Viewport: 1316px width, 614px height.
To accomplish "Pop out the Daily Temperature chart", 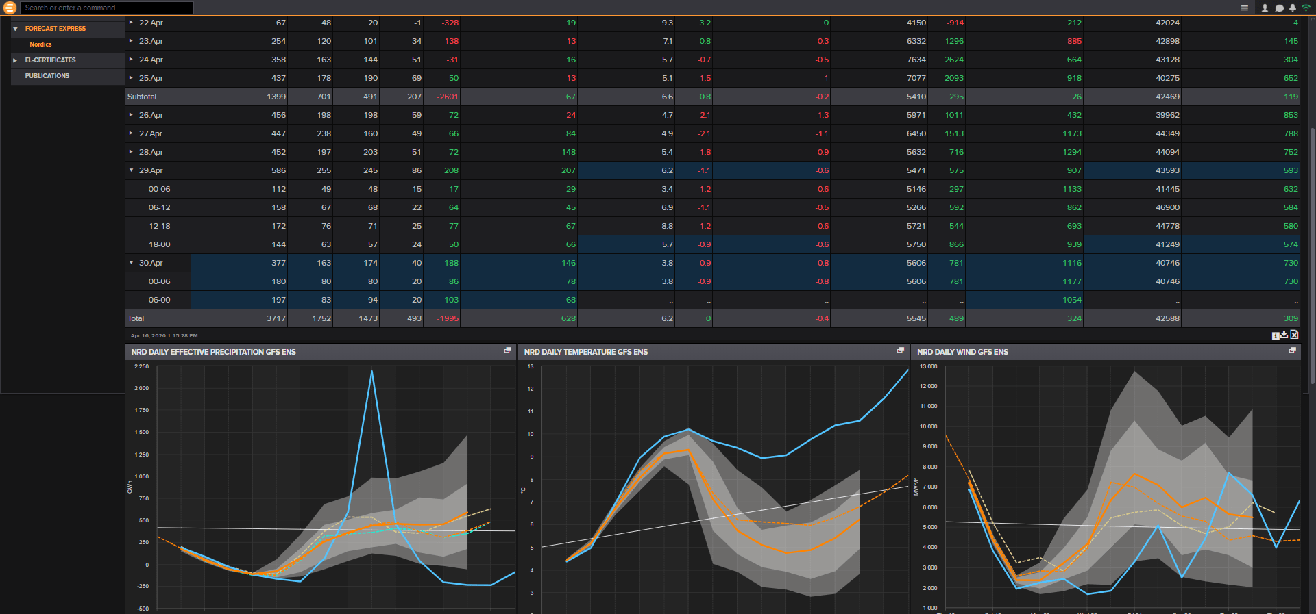I will [901, 350].
